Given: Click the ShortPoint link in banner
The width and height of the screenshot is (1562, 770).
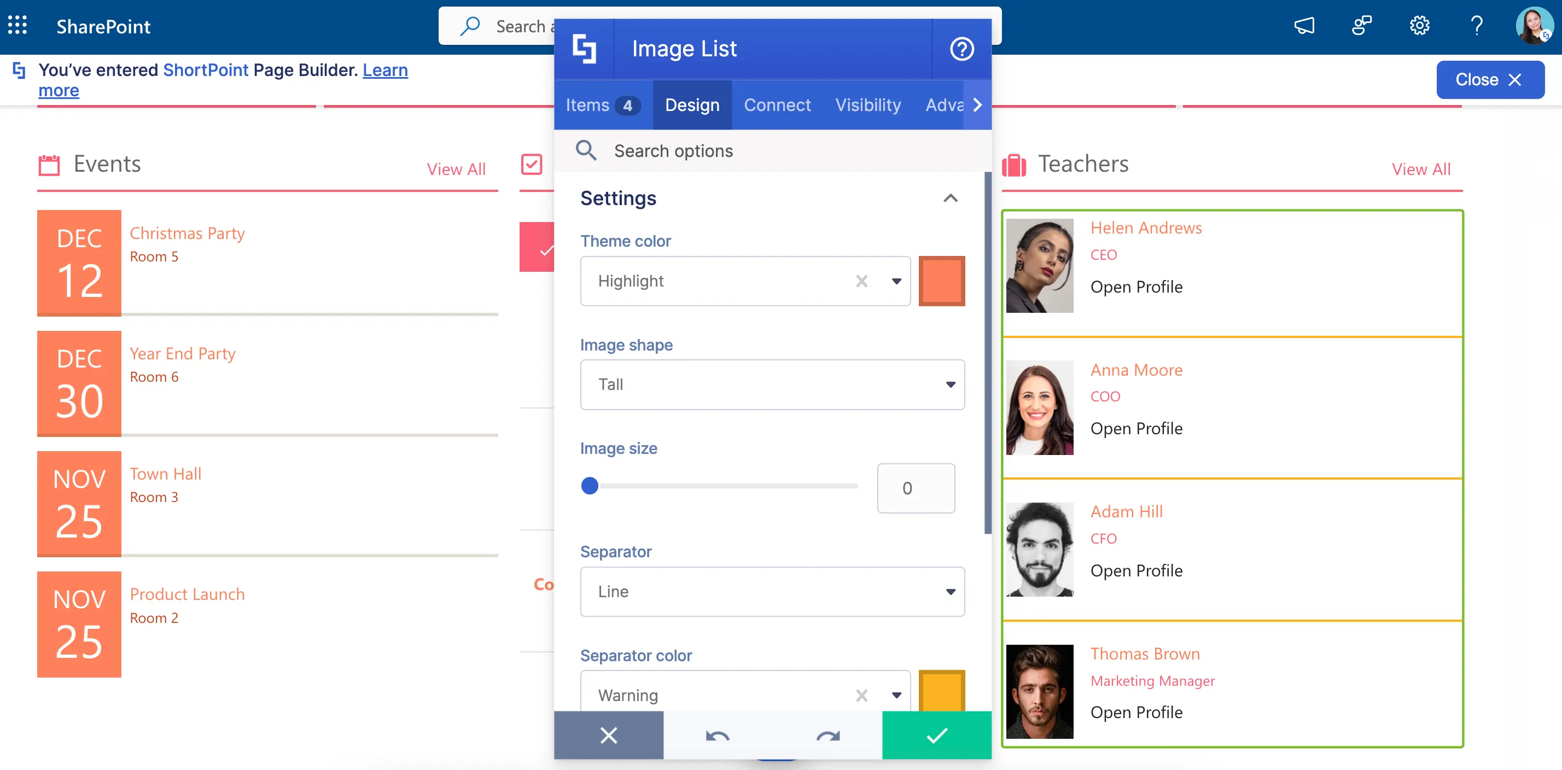Looking at the screenshot, I should tap(206, 71).
